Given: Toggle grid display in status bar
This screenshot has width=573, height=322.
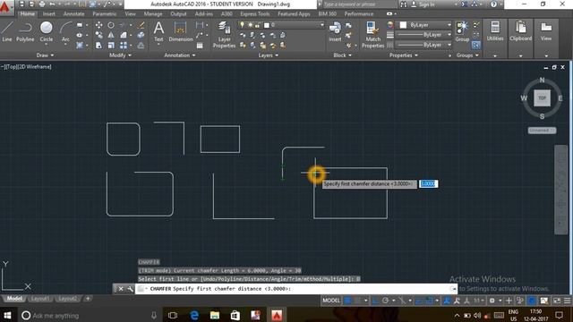Looking at the screenshot, I should pyautogui.click(x=347, y=301).
